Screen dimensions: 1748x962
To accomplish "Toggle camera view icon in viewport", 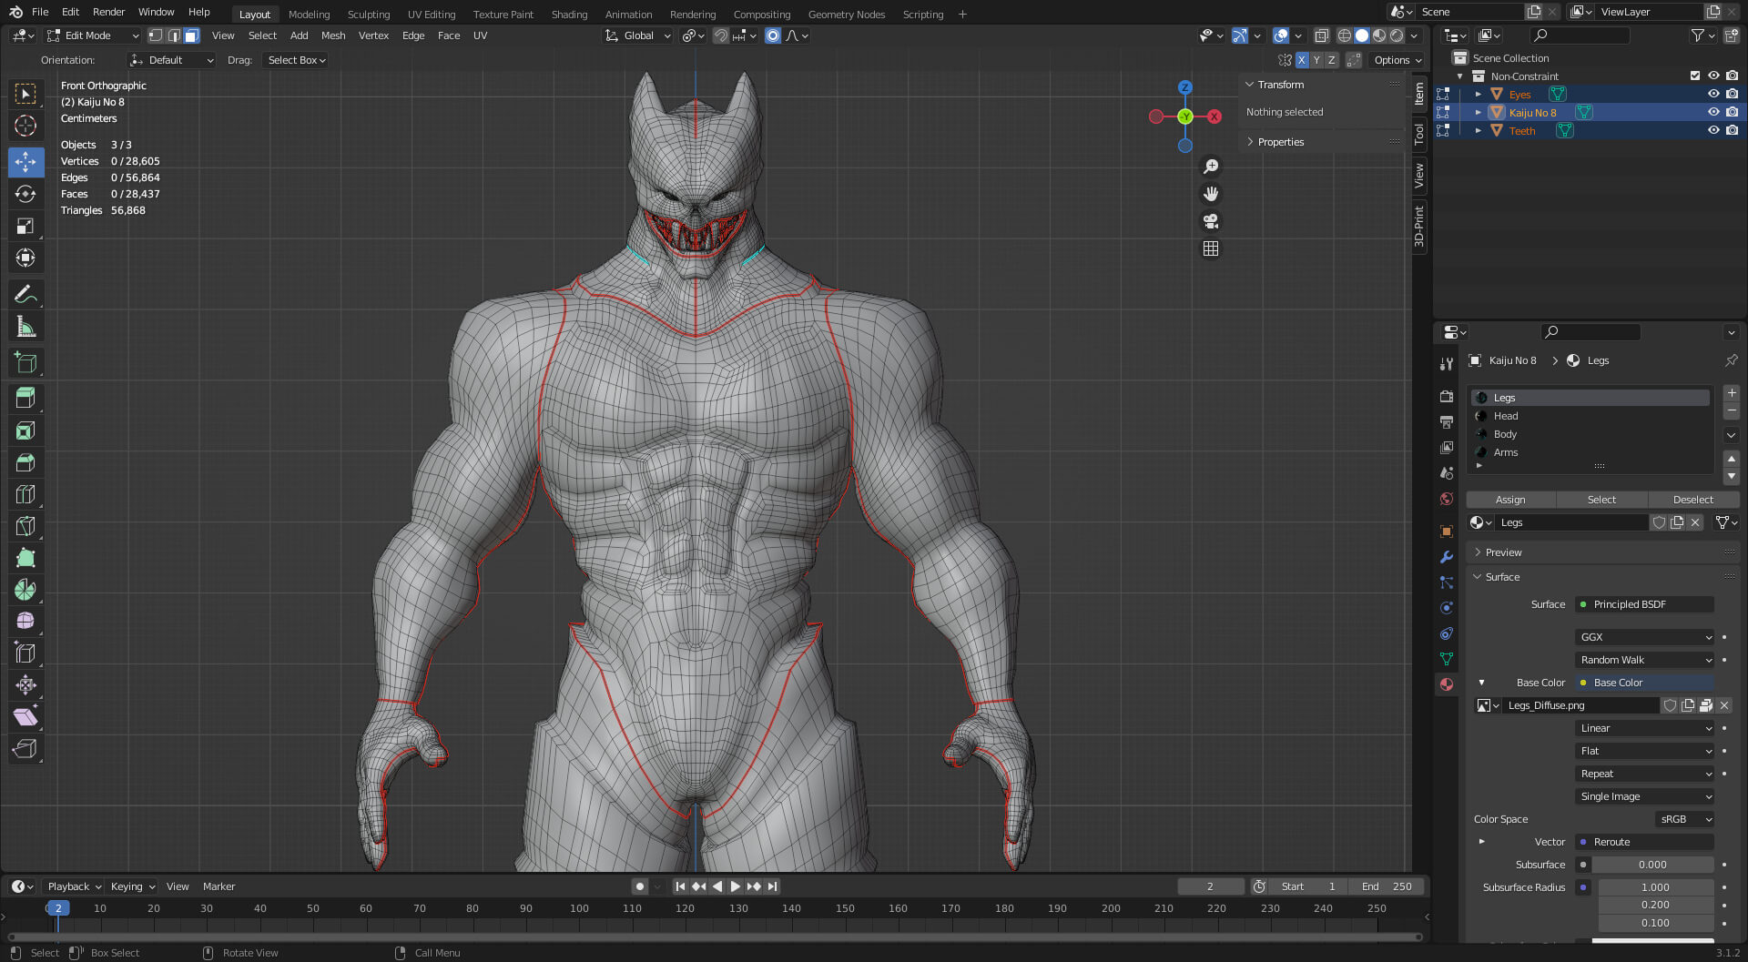I will click(x=1211, y=221).
